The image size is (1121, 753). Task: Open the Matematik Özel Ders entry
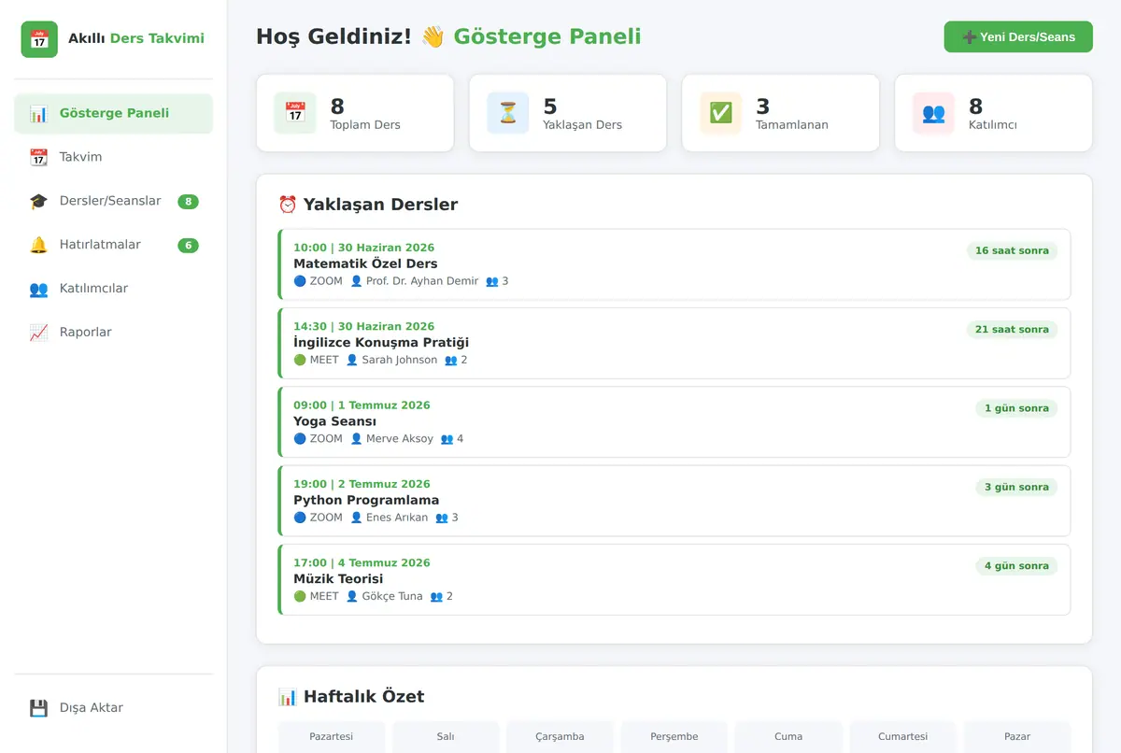(x=674, y=264)
